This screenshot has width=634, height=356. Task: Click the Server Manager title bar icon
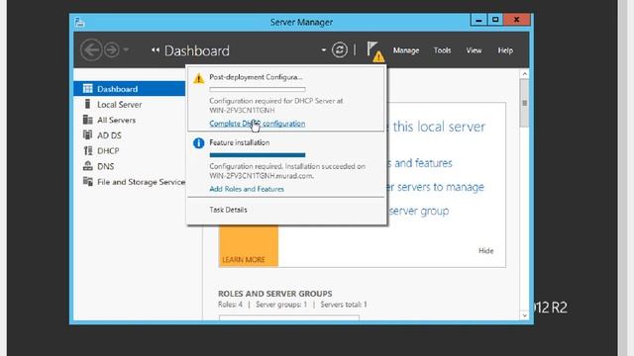[x=79, y=22]
